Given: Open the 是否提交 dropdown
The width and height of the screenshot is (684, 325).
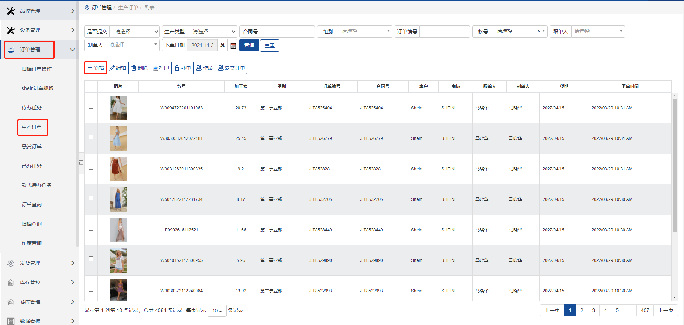Looking at the screenshot, I should 134,32.
